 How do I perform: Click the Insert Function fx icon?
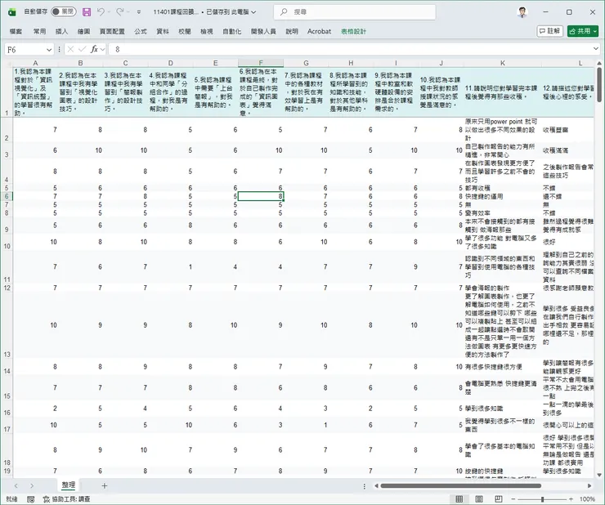point(94,49)
